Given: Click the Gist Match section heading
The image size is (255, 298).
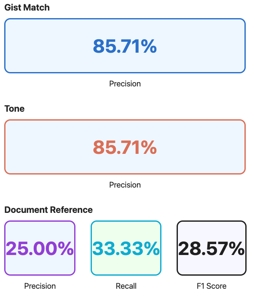Looking at the screenshot, I should coord(27,8).
